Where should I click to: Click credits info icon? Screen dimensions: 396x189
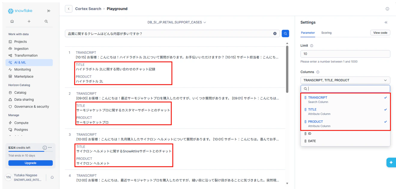coord(45,148)
